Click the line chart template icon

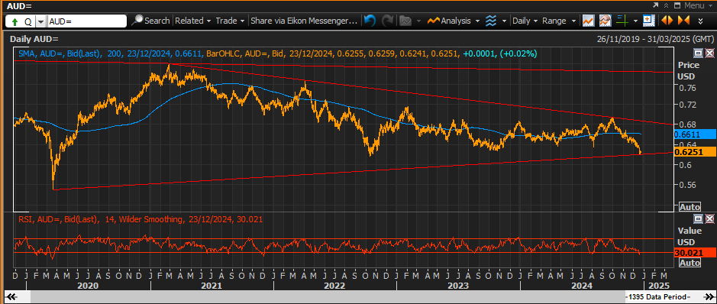point(588,21)
